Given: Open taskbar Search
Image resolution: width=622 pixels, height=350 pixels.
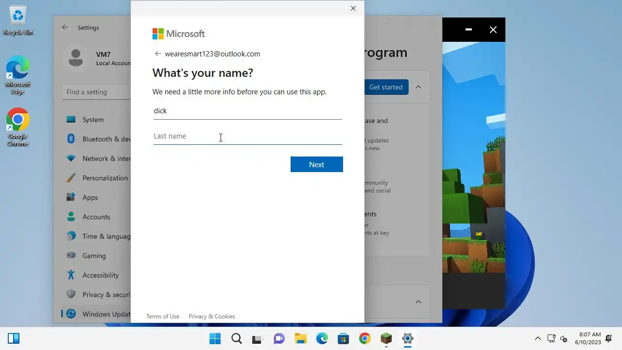Looking at the screenshot, I should (237, 338).
